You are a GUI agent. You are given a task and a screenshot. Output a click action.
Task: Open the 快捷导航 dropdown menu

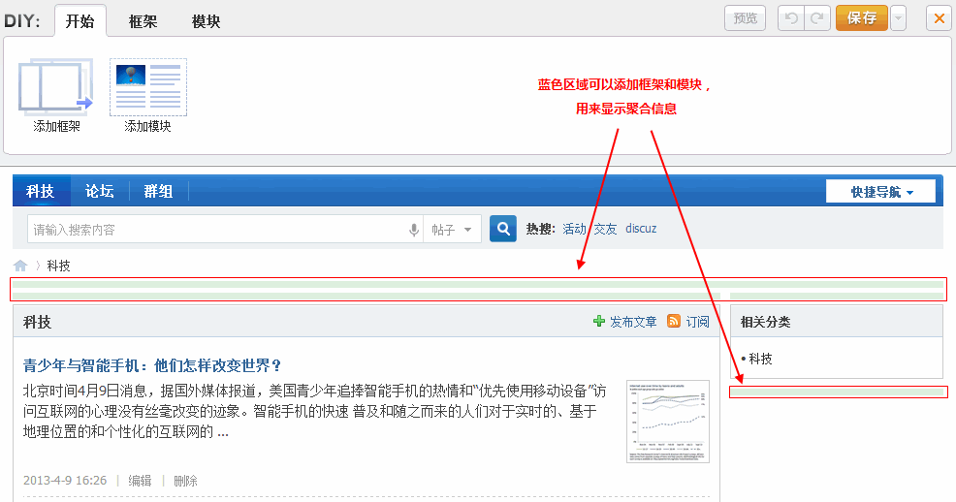pos(880,192)
